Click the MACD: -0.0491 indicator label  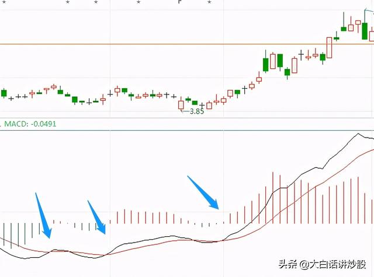pos(30,124)
